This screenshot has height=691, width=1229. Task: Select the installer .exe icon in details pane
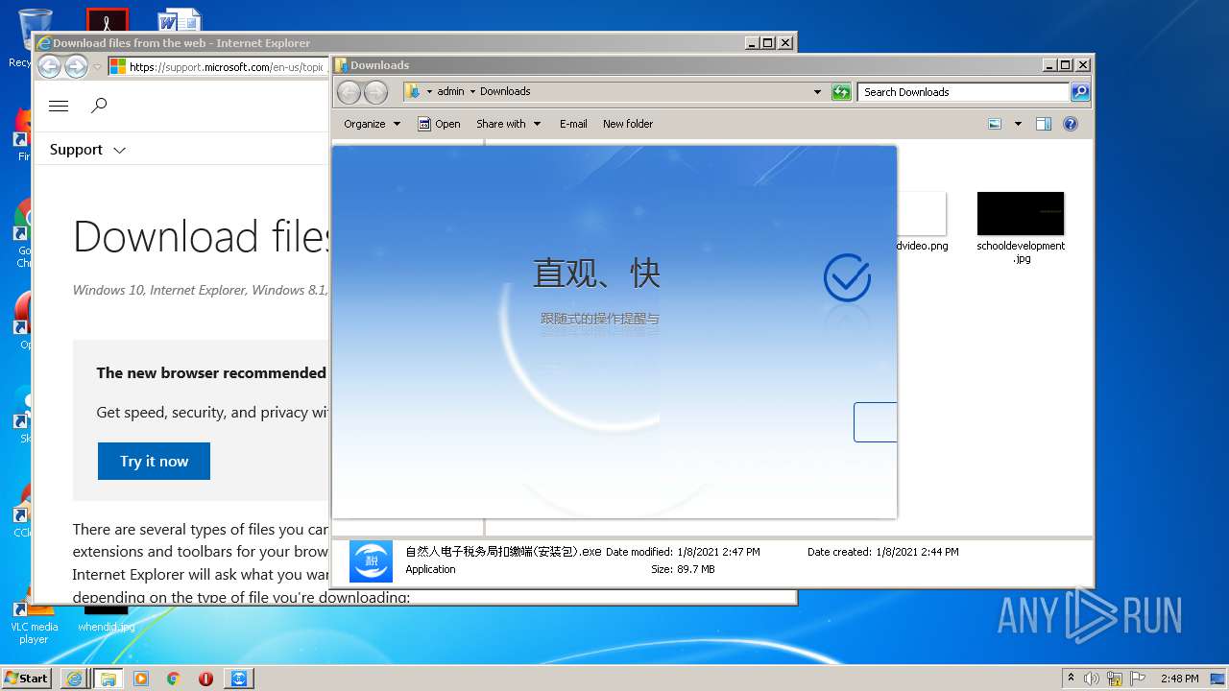click(371, 560)
